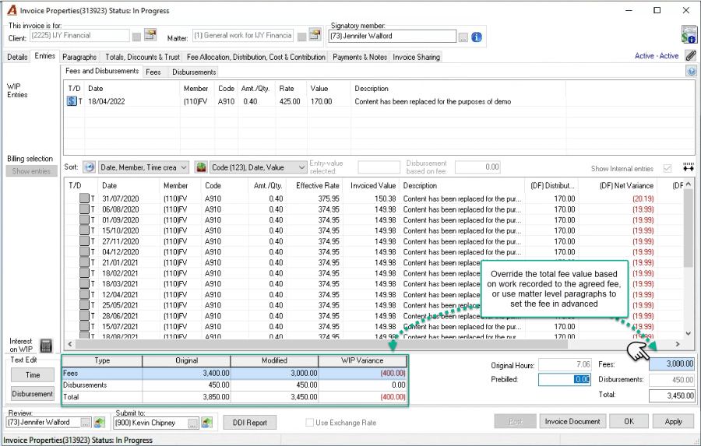The width and height of the screenshot is (701, 446).
Task: Tick the checkbox for the 04/12/2020 entry
Action: 84,251
